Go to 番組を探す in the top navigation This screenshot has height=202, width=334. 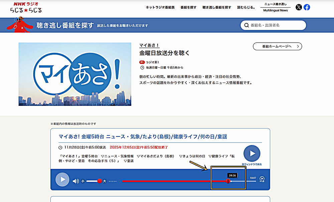[x=188, y=7]
